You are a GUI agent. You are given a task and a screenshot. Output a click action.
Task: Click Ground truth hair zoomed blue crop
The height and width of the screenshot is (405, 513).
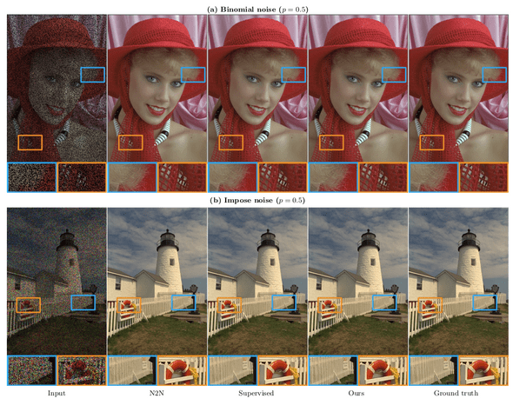[x=434, y=177]
